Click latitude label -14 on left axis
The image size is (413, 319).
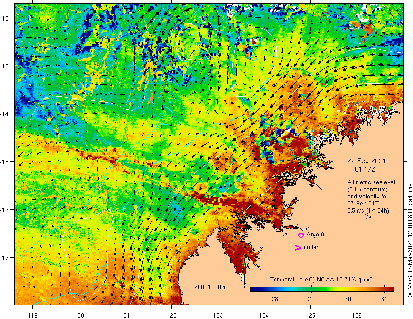click(x=5, y=114)
